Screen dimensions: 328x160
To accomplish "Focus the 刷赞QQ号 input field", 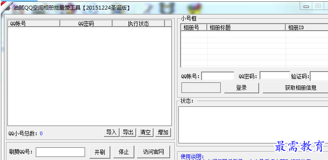I will tap(60, 152).
